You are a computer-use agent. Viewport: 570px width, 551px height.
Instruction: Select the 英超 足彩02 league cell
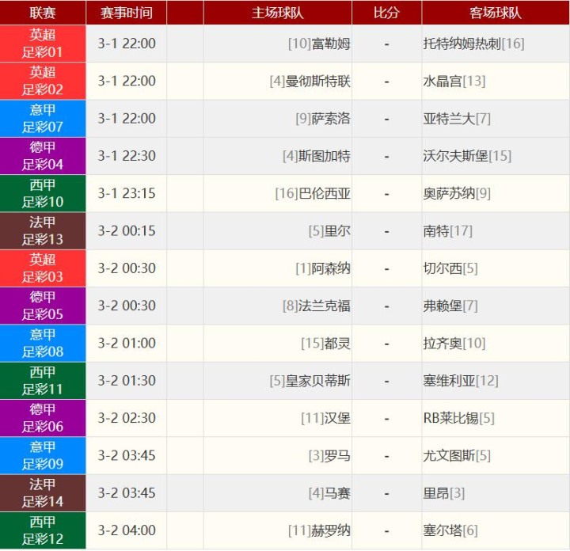[43, 81]
